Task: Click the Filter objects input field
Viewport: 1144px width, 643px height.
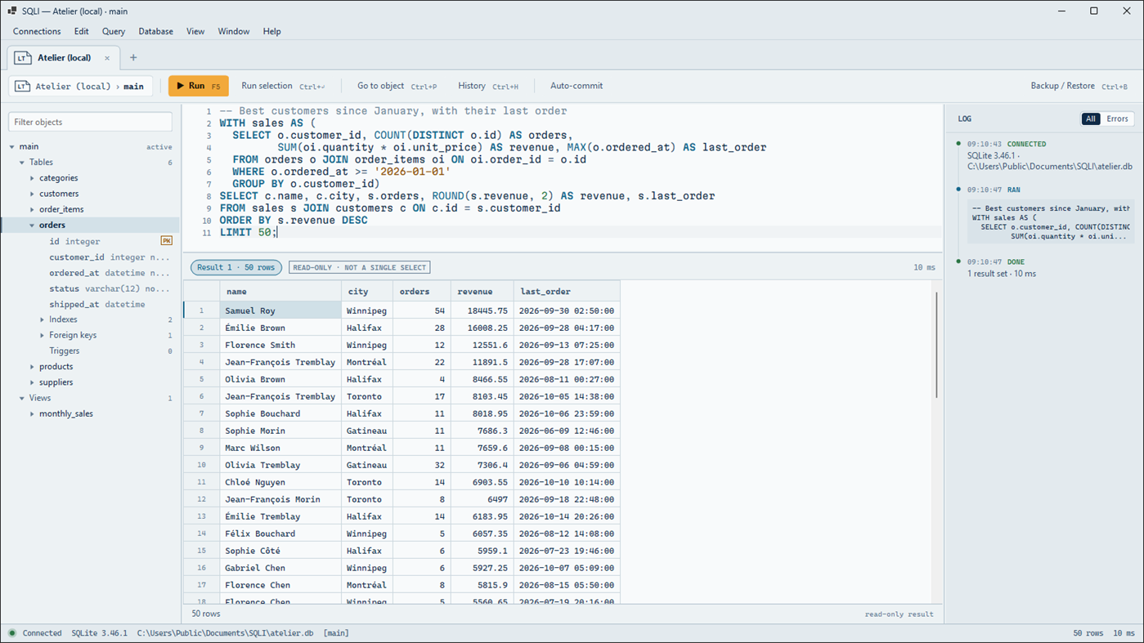Action: (x=90, y=122)
